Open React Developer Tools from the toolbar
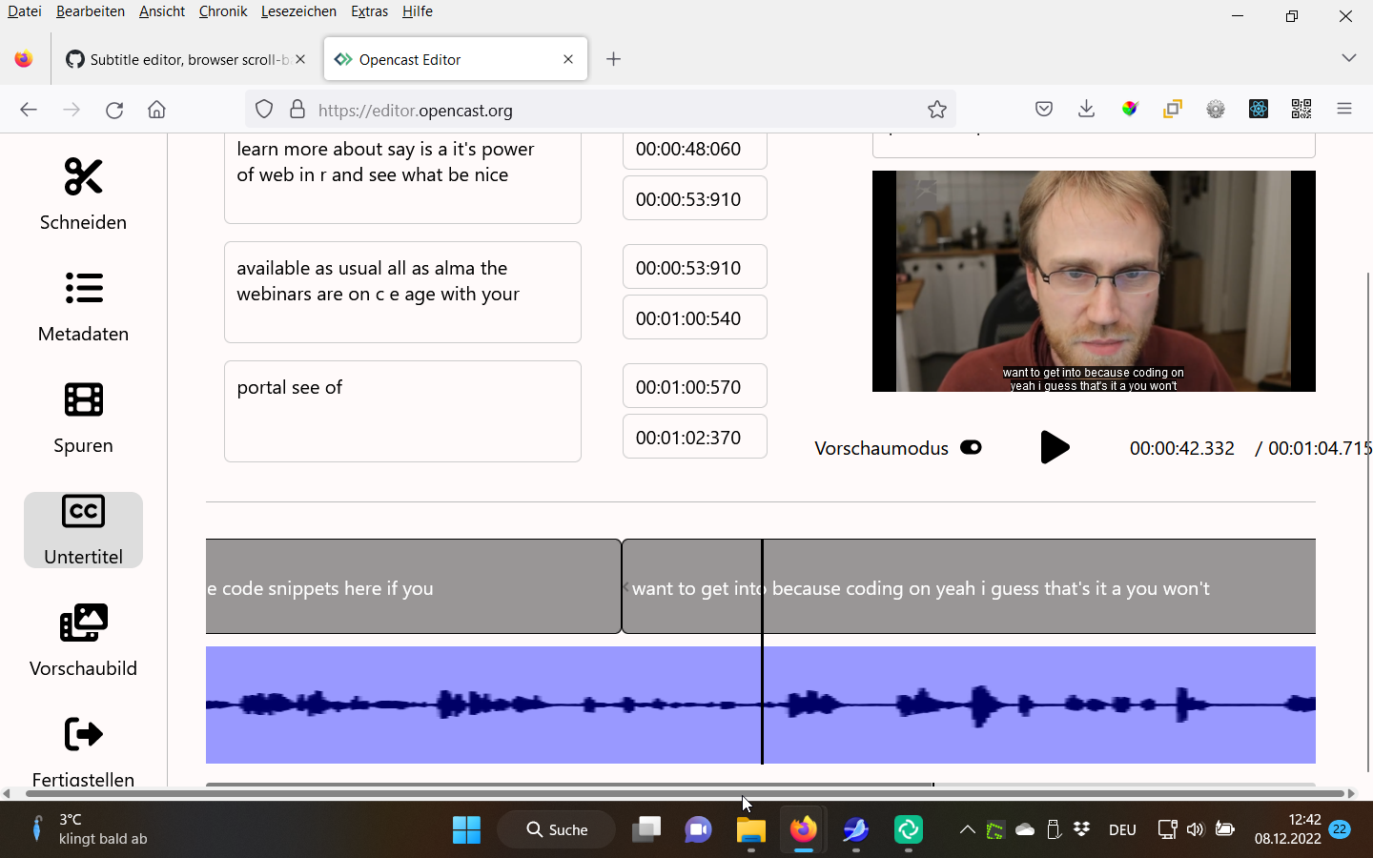Image resolution: width=1373 pixels, height=858 pixels. click(x=1259, y=109)
